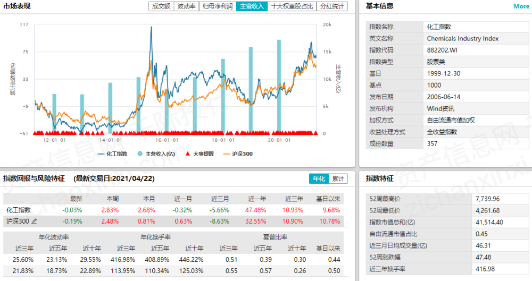532x281 pixels.
Task: Click the 沪深300 row label in returns table
Action: (x=18, y=221)
